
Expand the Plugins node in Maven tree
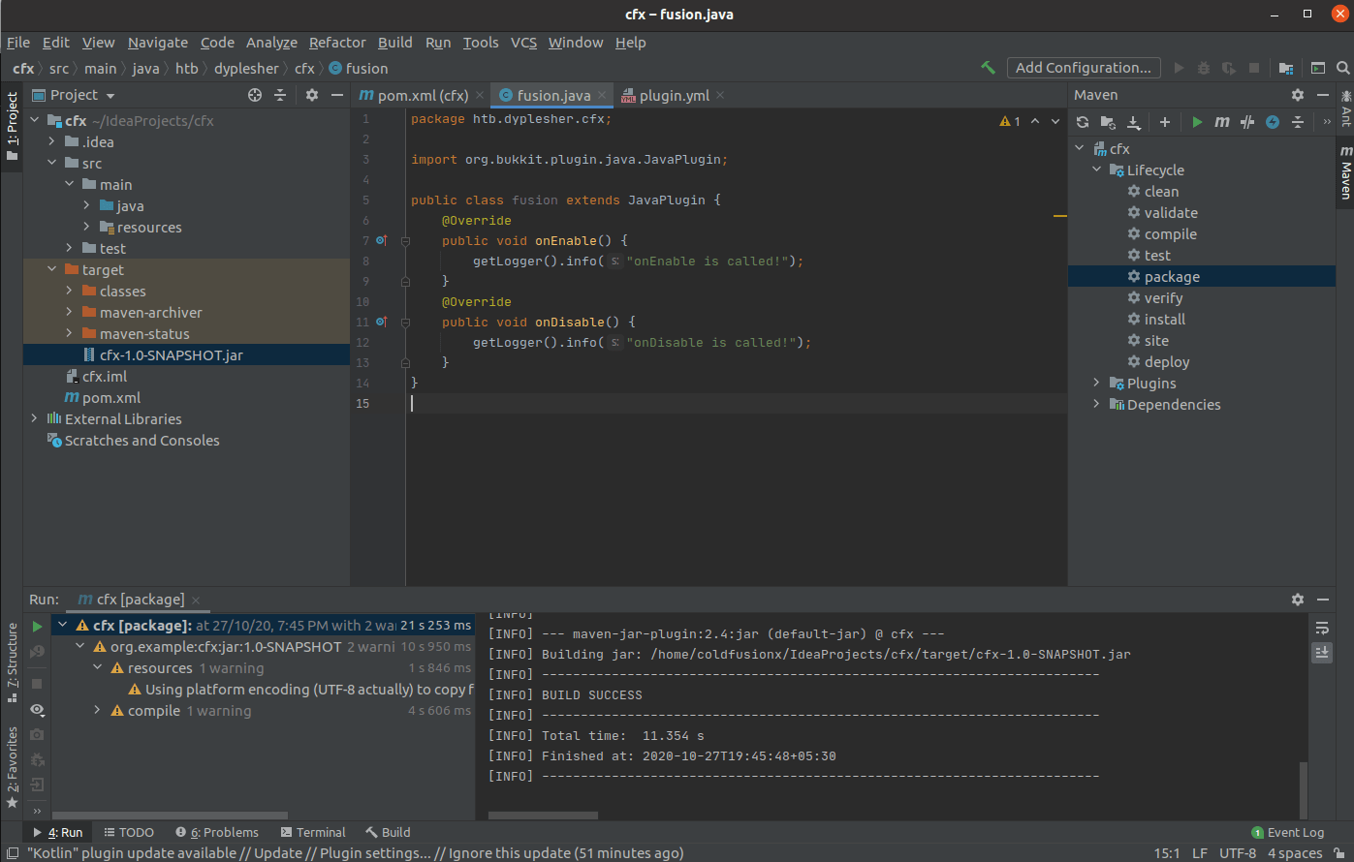point(1096,384)
